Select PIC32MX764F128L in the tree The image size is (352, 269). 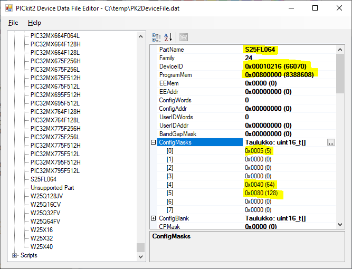point(55,120)
